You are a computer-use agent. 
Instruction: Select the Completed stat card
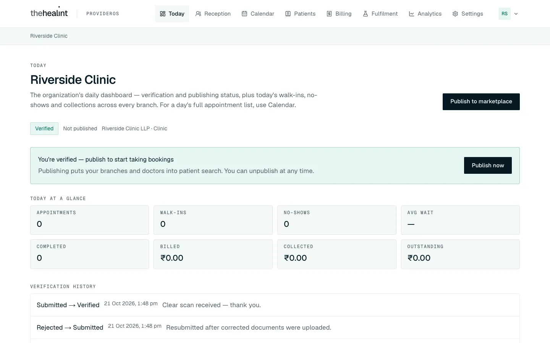[x=89, y=254]
